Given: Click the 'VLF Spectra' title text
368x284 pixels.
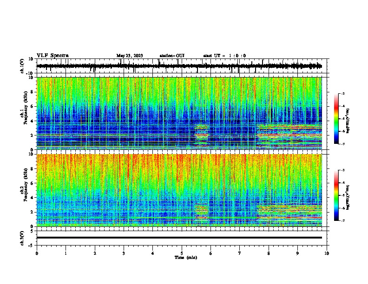Looking at the screenshot, I should pyautogui.click(x=53, y=56).
